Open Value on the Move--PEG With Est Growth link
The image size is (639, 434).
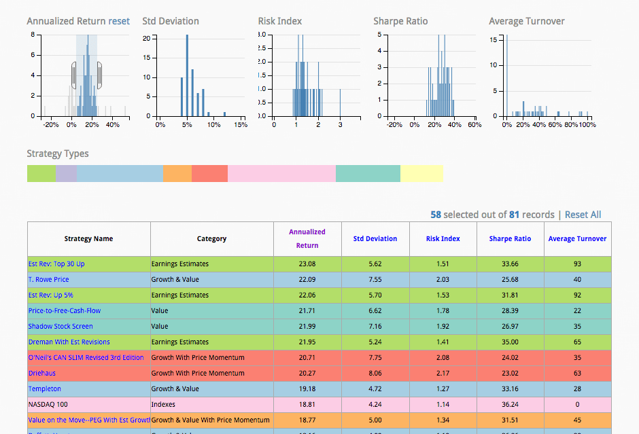tap(89, 420)
